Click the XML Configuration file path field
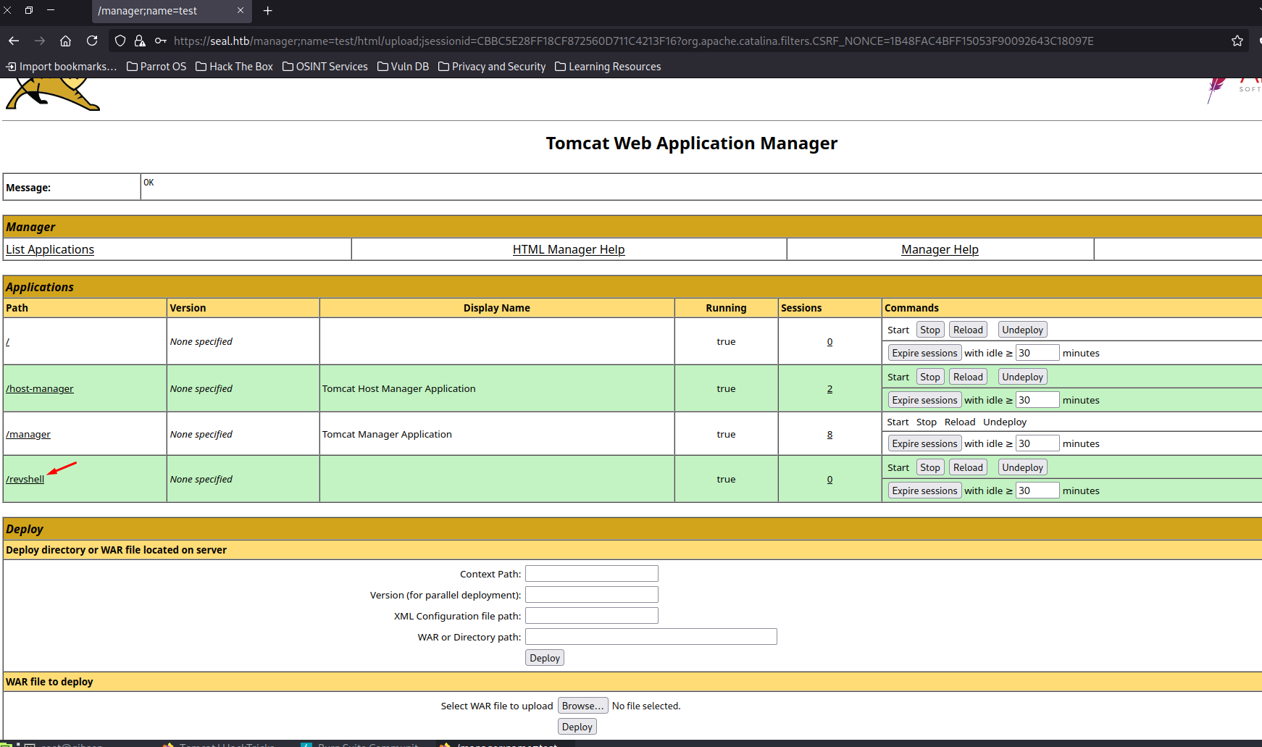 click(x=592, y=616)
